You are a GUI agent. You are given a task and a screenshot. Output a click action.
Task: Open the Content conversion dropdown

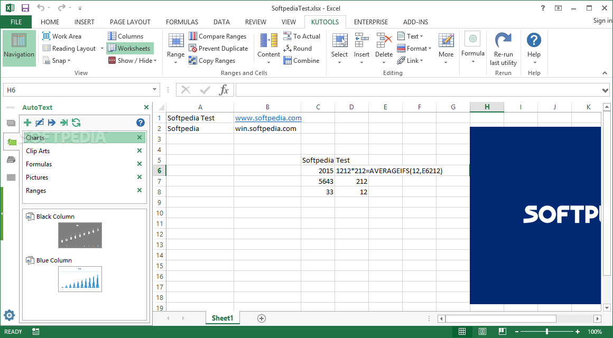(268, 48)
